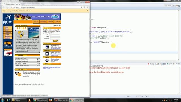Stop the page load in Chrome
This screenshot has width=181, height=102.
(x=8, y=7)
